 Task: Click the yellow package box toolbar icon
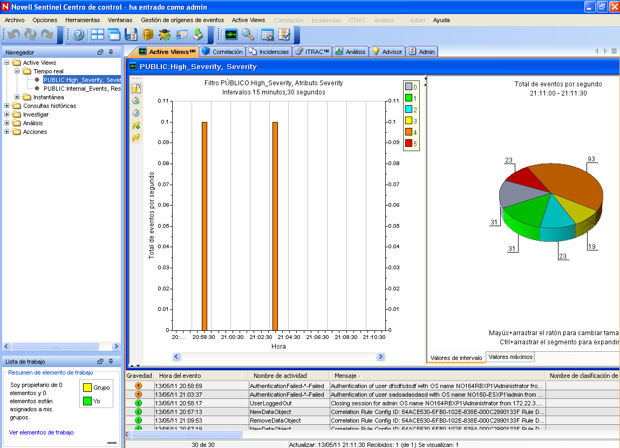[x=148, y=35]
